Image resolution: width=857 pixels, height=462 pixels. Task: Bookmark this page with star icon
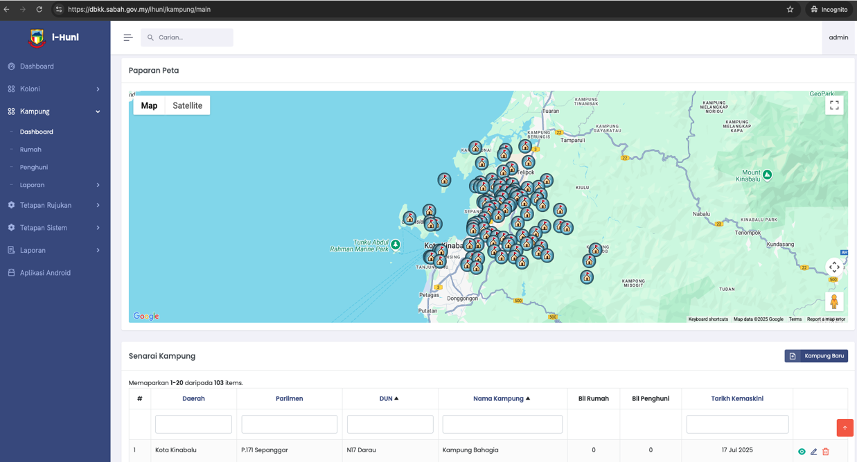[x=790, y=10]
